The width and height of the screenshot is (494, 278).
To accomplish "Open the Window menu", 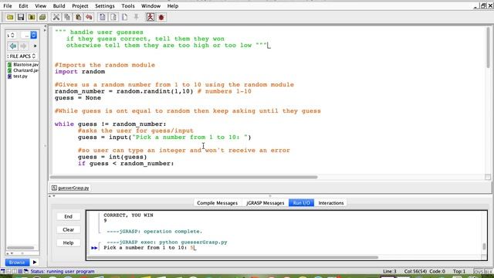I will click(151, 6).
